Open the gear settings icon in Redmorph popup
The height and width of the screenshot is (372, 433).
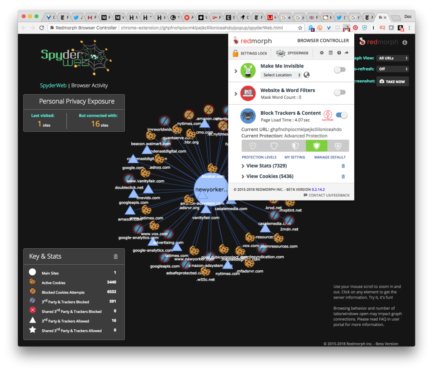(322, 53)
